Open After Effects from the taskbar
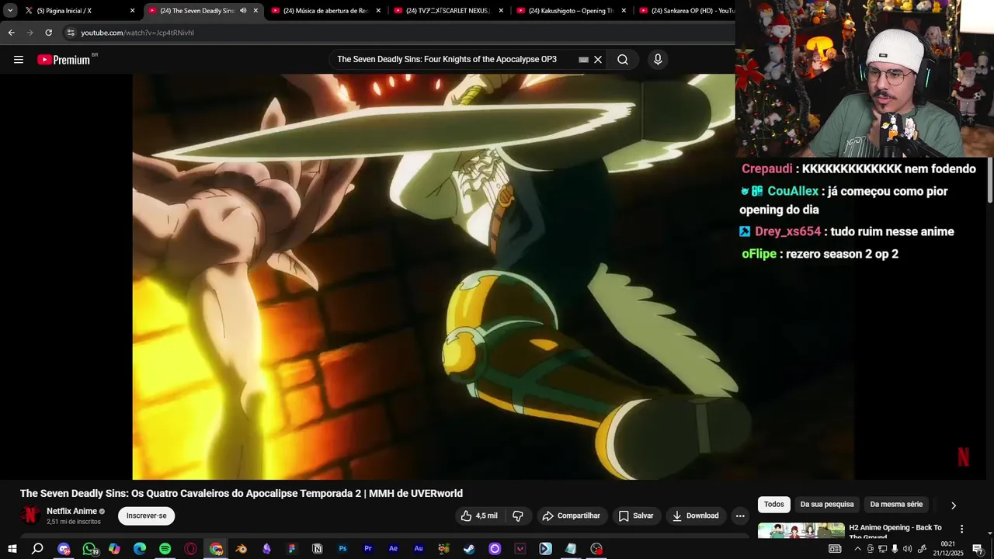Viewport: 994px width, 559px height. (x=393, y=549)
